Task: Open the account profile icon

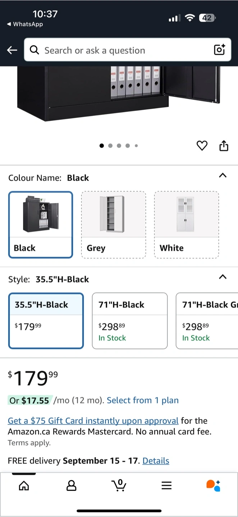Action: coord(72,486)
